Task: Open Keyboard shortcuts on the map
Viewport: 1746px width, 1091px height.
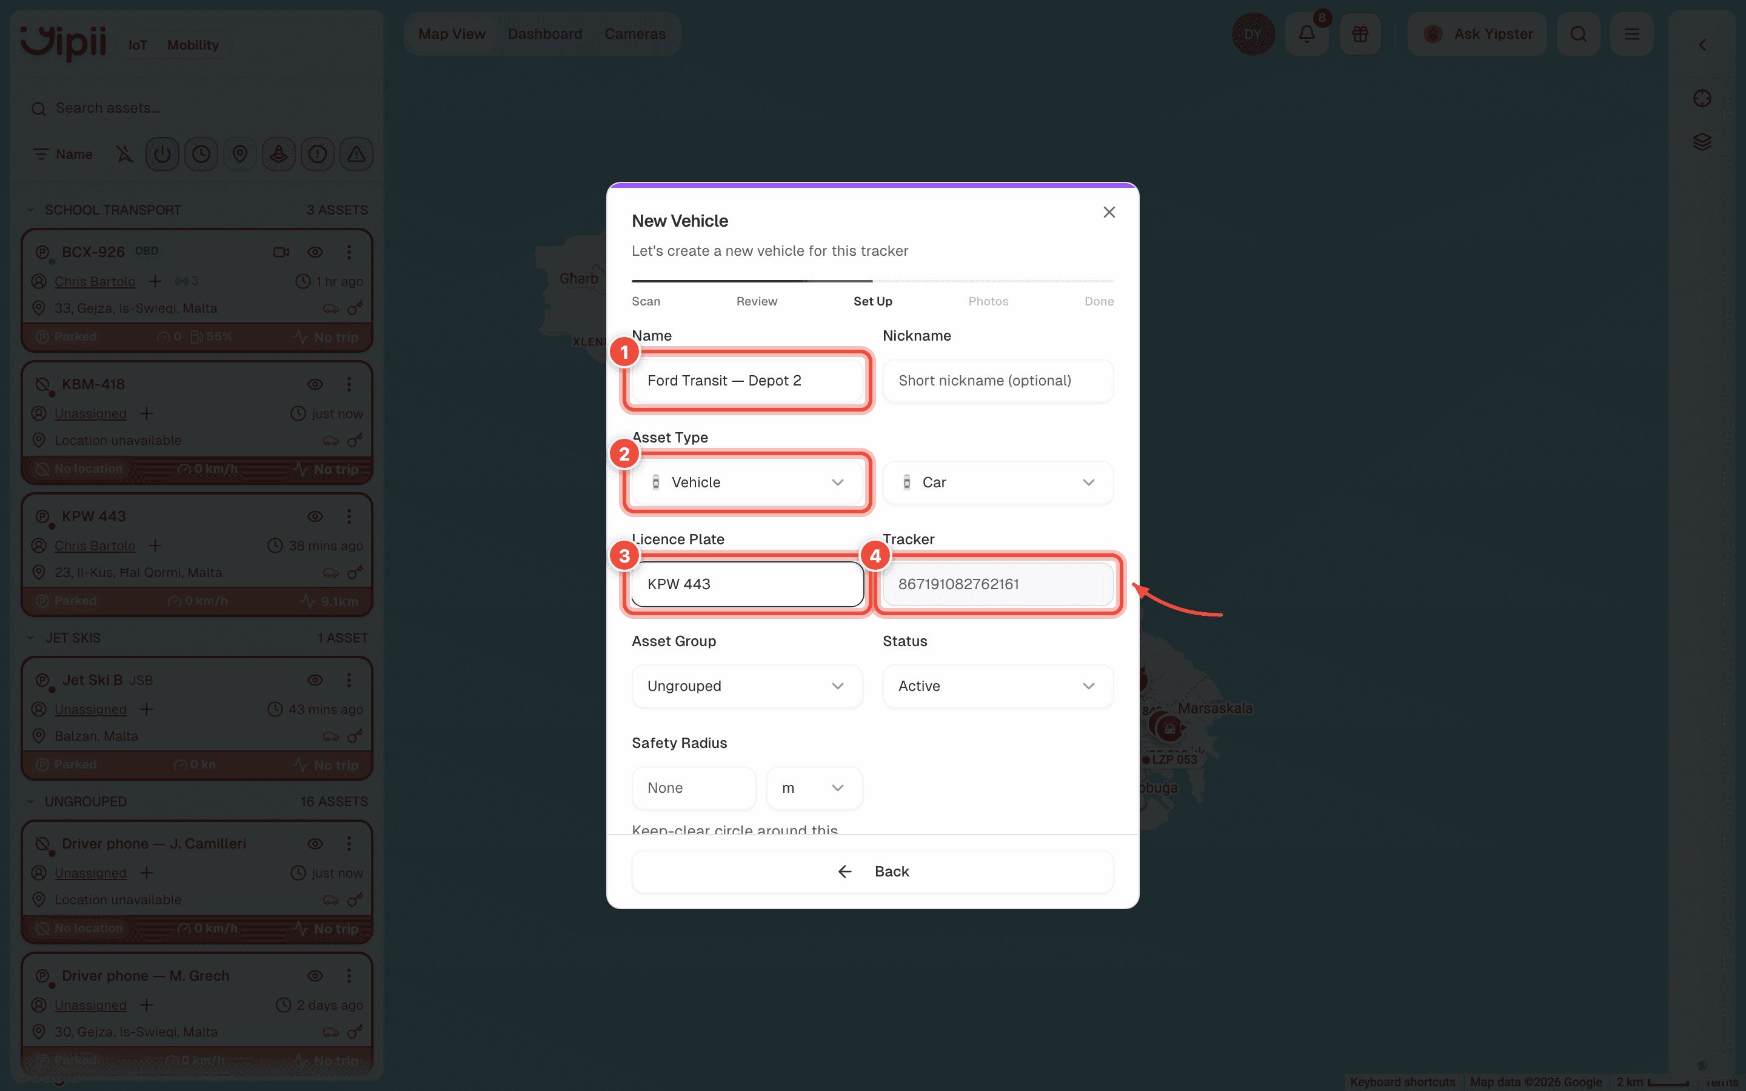Action: coord(1402,1082)
